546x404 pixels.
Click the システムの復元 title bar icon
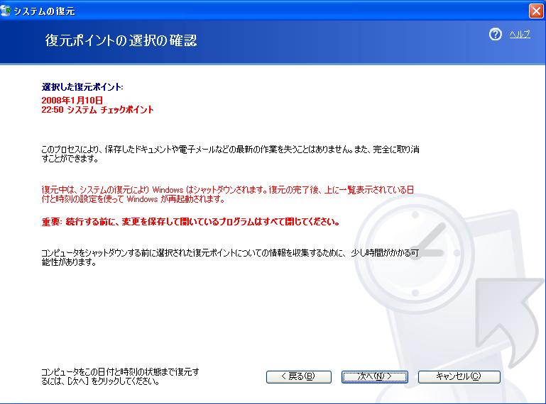pyautogui.click(x=5, y=11)
